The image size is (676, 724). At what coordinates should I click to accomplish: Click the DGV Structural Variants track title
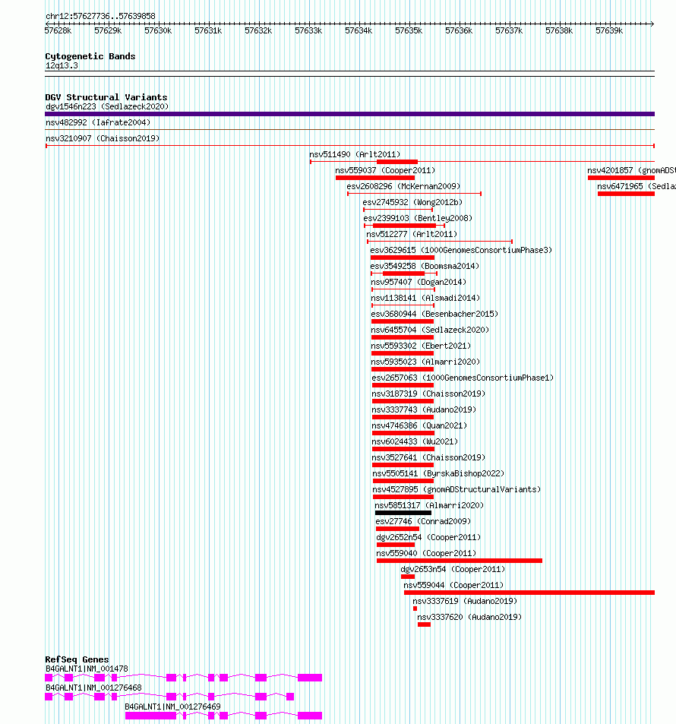coord(106,97)
